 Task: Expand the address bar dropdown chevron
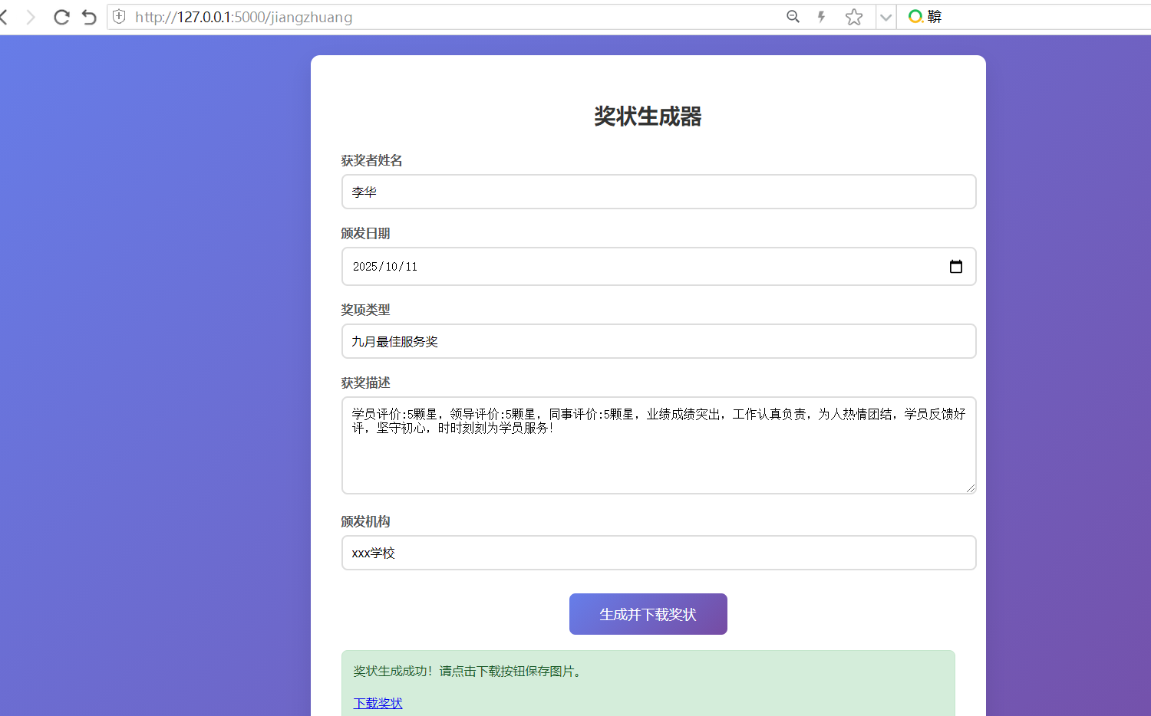pyautogui.click(x=886, y=17)
